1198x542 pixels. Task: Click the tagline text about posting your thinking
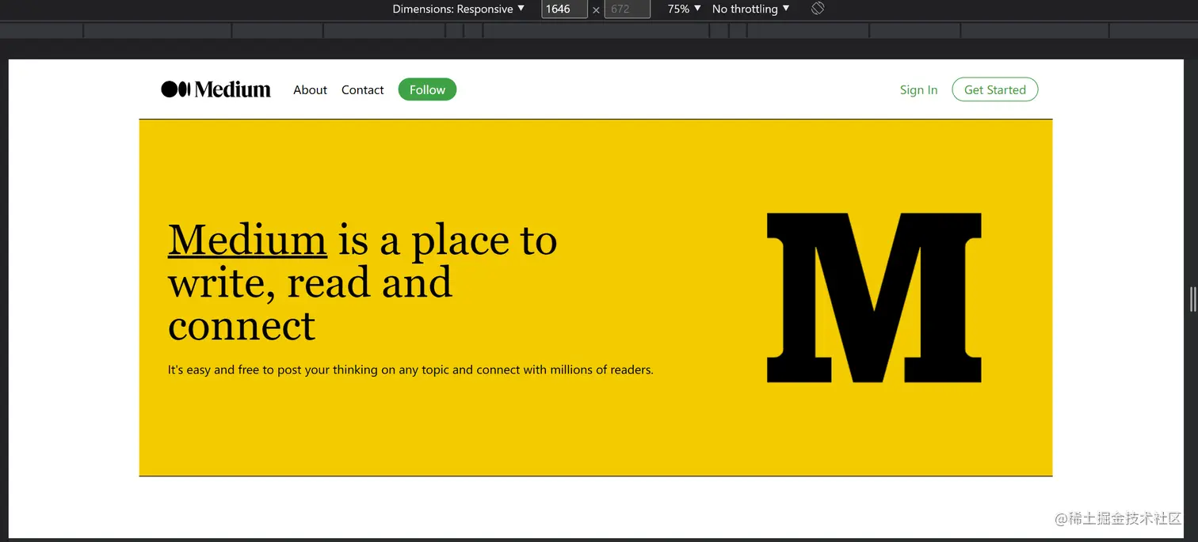tap(410, 370)
